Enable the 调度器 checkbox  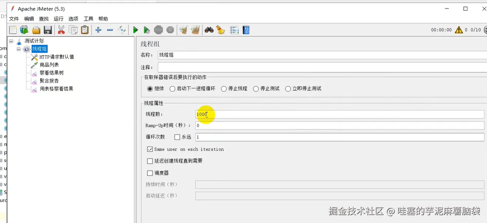(150, 173)
